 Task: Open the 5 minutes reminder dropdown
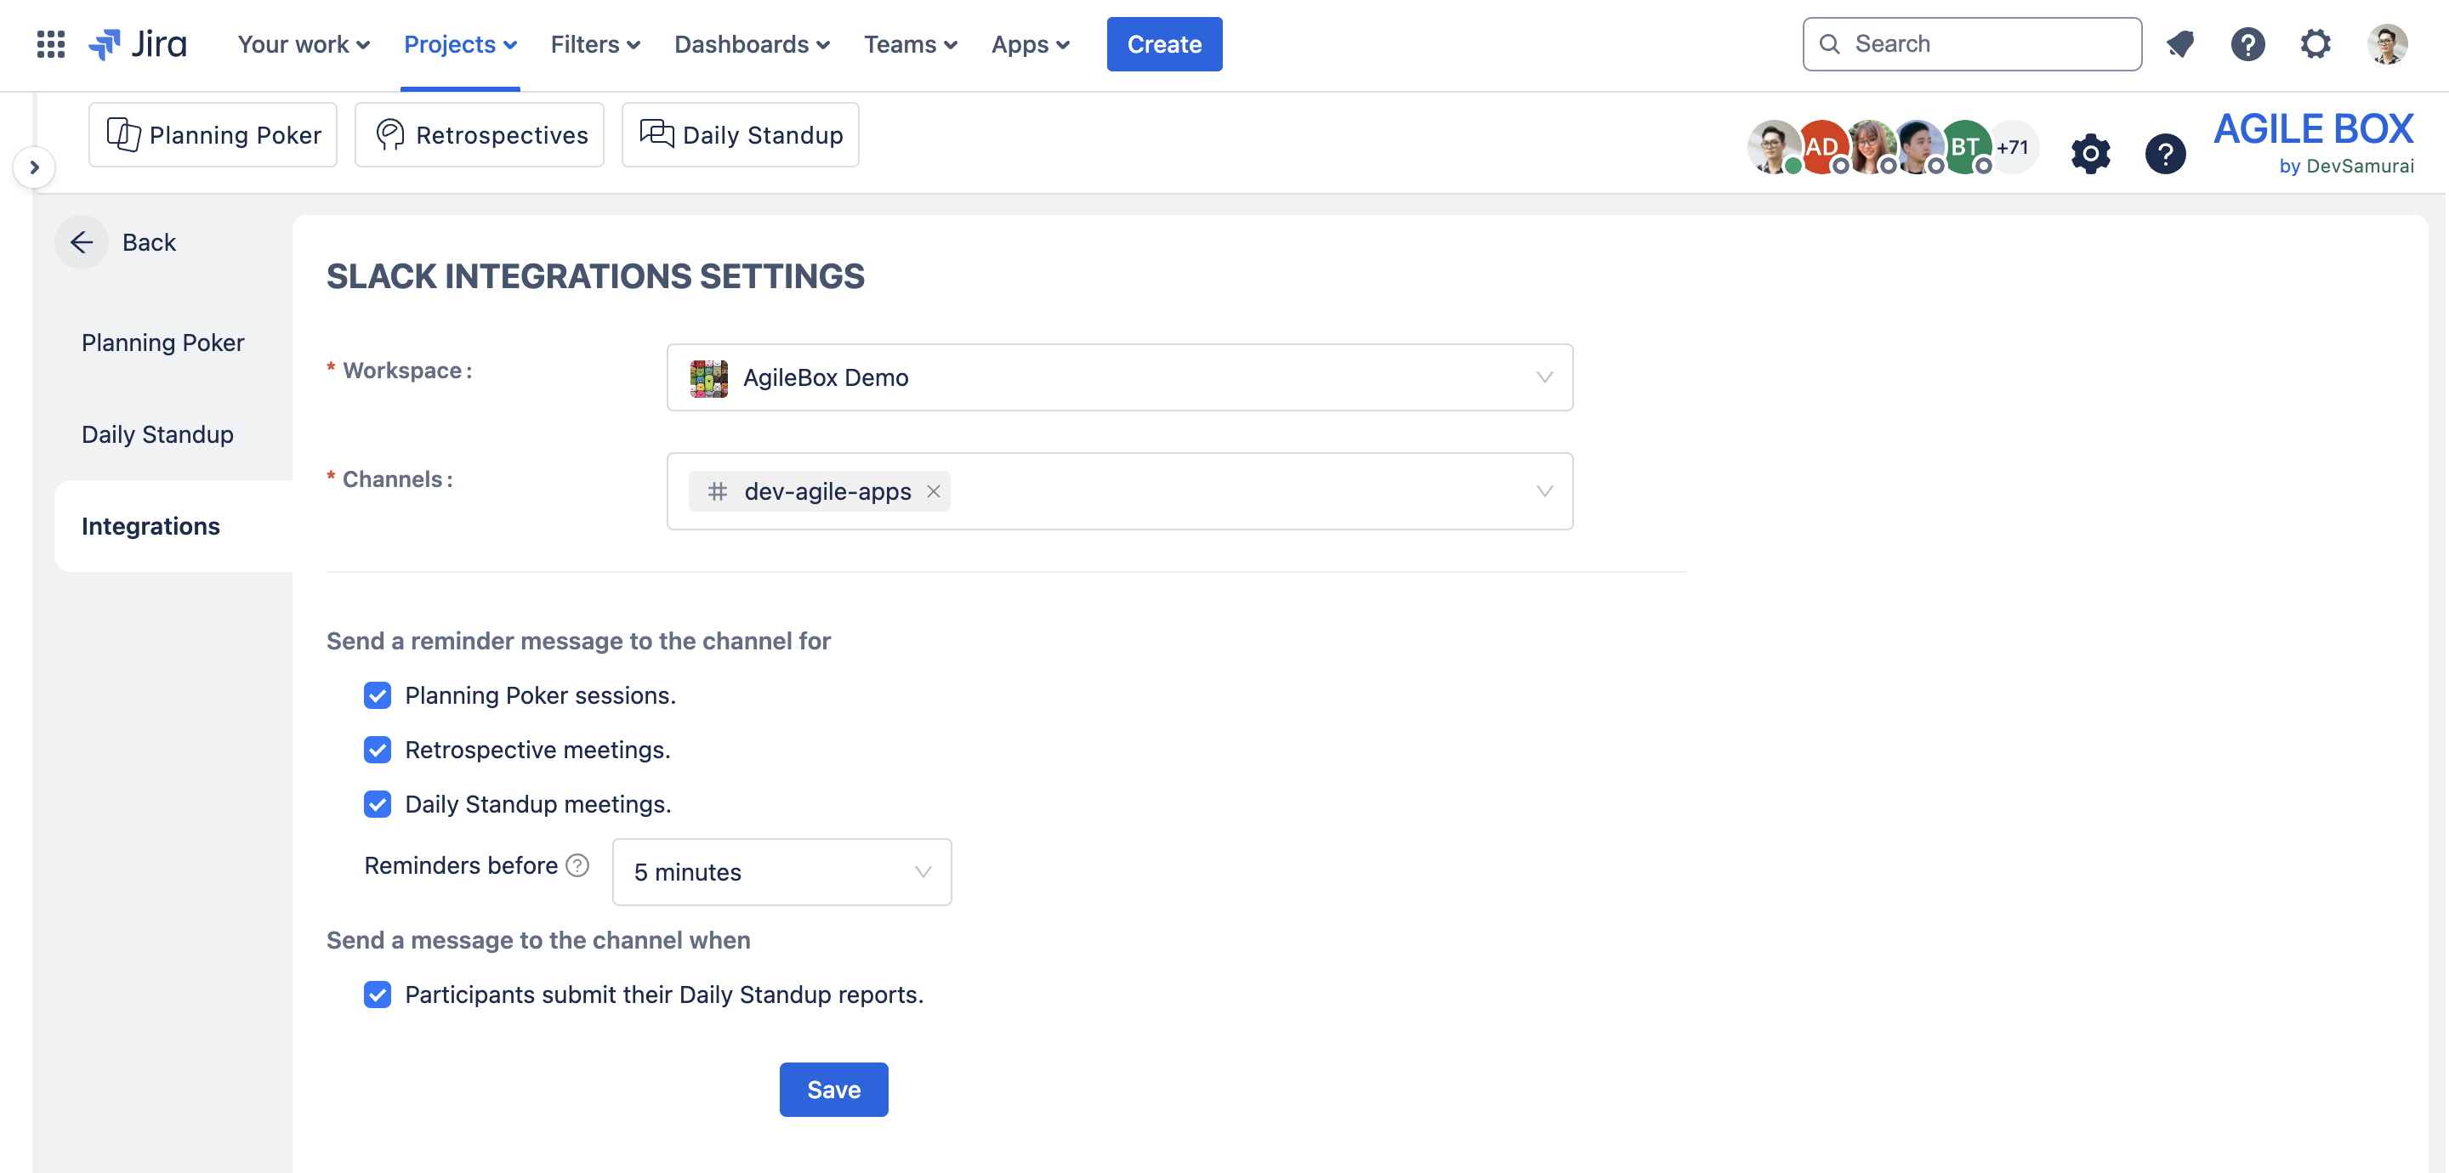point(781,871)
